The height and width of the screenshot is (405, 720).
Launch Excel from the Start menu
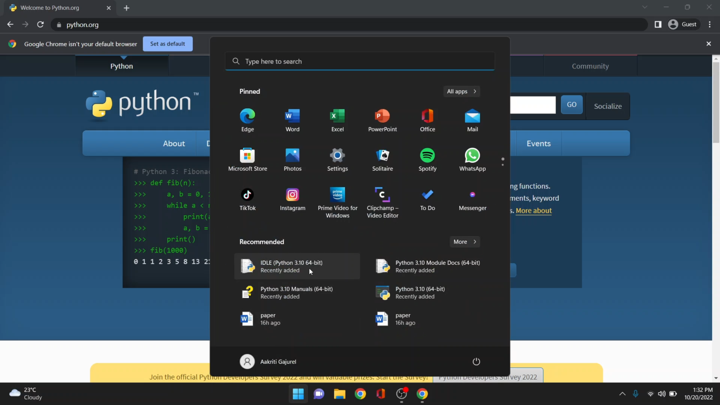click(337, 120)
